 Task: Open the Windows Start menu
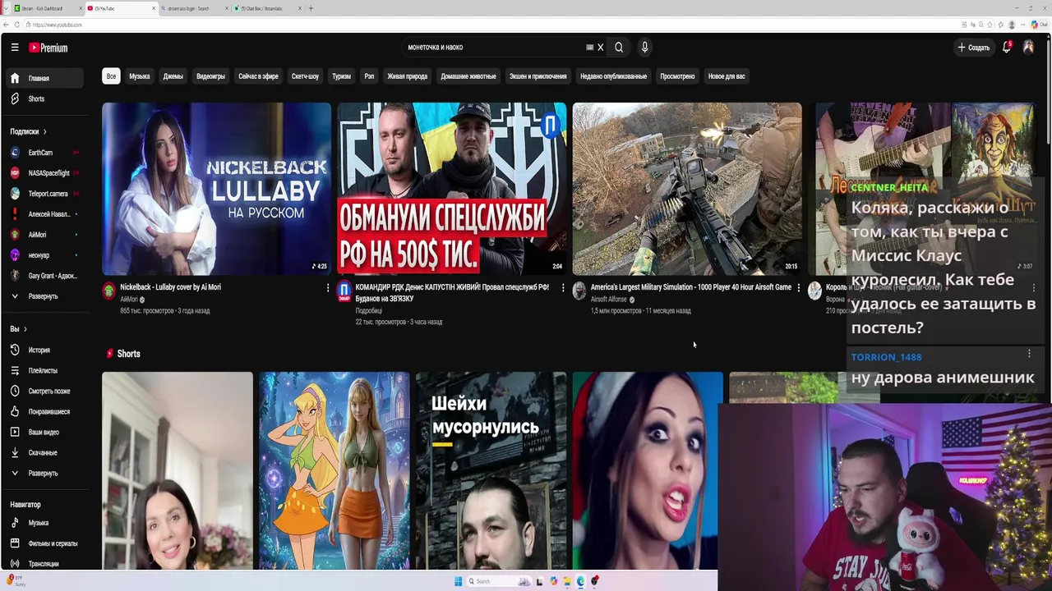point(458,581)
